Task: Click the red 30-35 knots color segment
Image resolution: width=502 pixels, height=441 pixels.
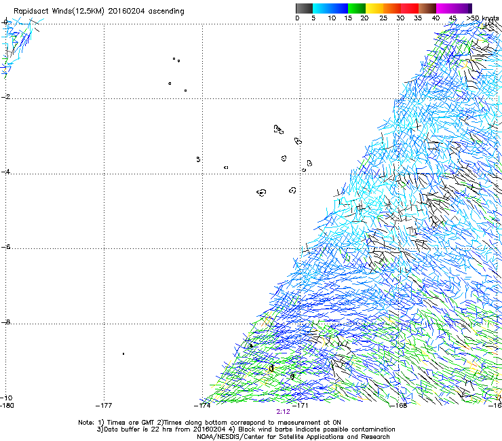Action: 410,8
